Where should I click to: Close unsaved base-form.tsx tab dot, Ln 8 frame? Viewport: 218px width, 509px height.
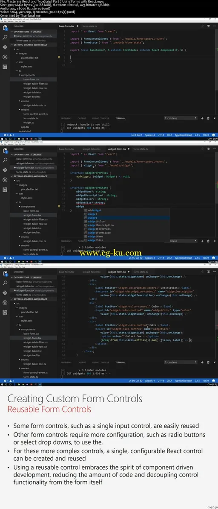(77, 26)
